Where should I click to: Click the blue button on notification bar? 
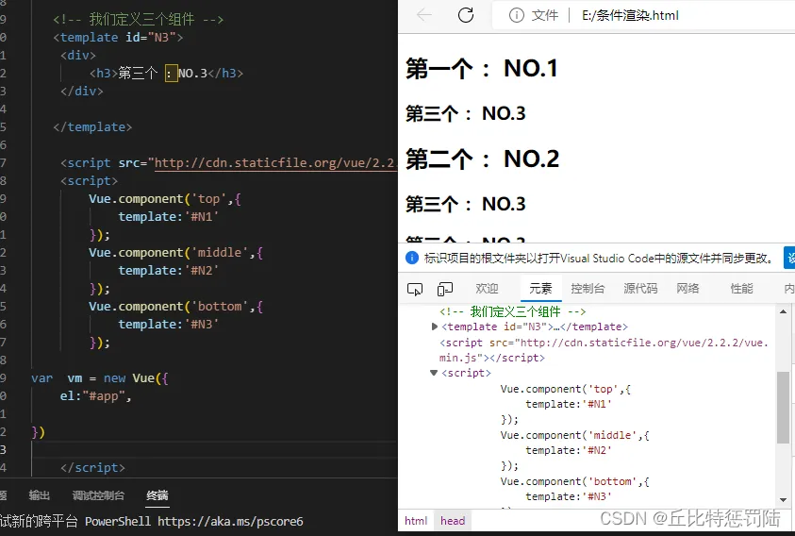point(789,258)
